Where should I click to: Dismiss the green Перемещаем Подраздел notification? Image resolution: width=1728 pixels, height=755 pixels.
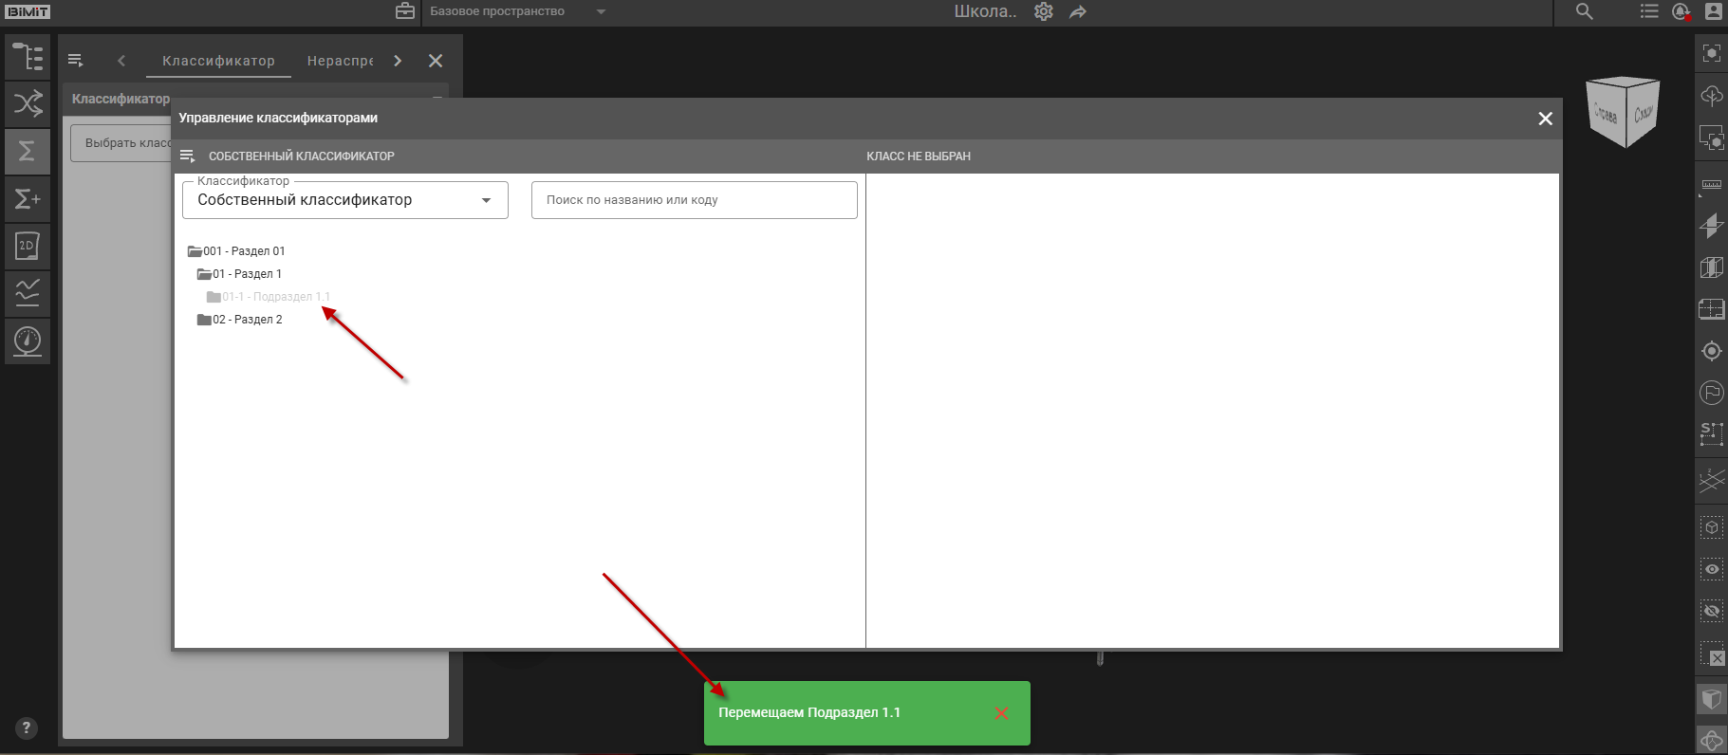pos(1001,713)
